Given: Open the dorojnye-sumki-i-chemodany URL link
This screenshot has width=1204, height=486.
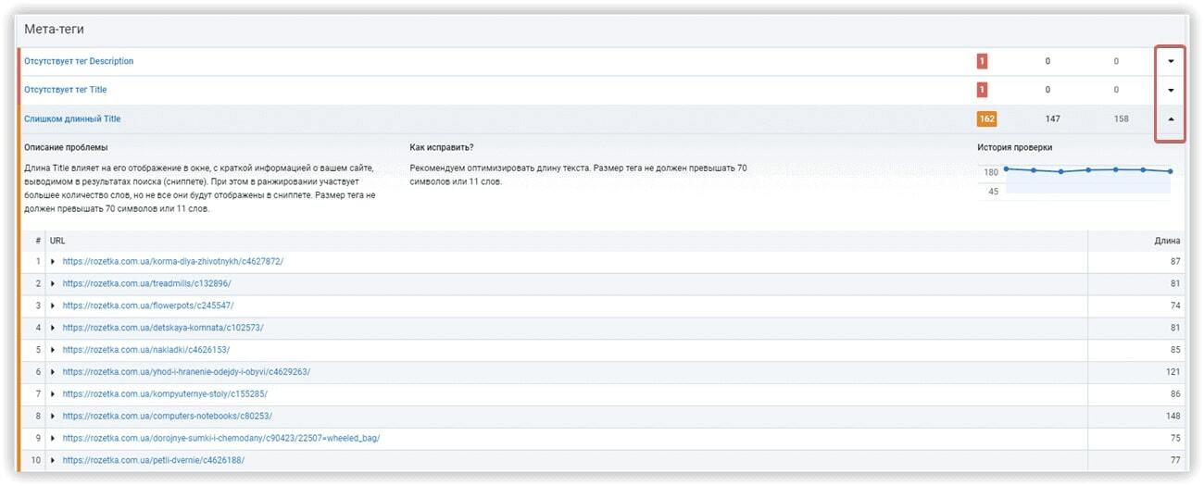Looking at the screenshot, I should (221, 438).
